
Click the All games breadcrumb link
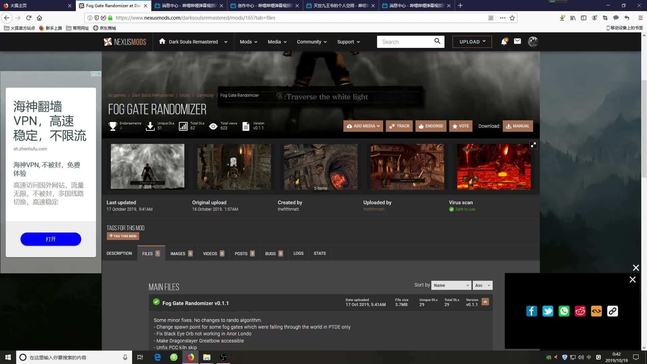point(117,95)
